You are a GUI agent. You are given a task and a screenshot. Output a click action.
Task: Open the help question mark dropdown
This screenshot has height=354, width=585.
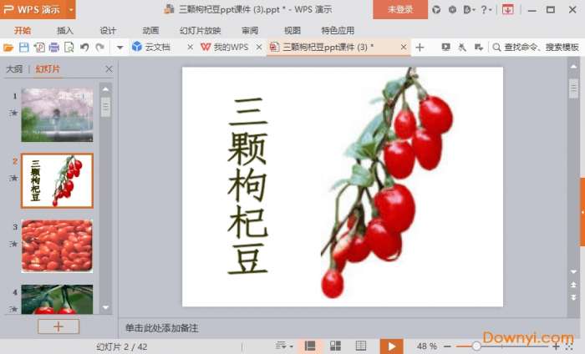[x=486, y=10]
